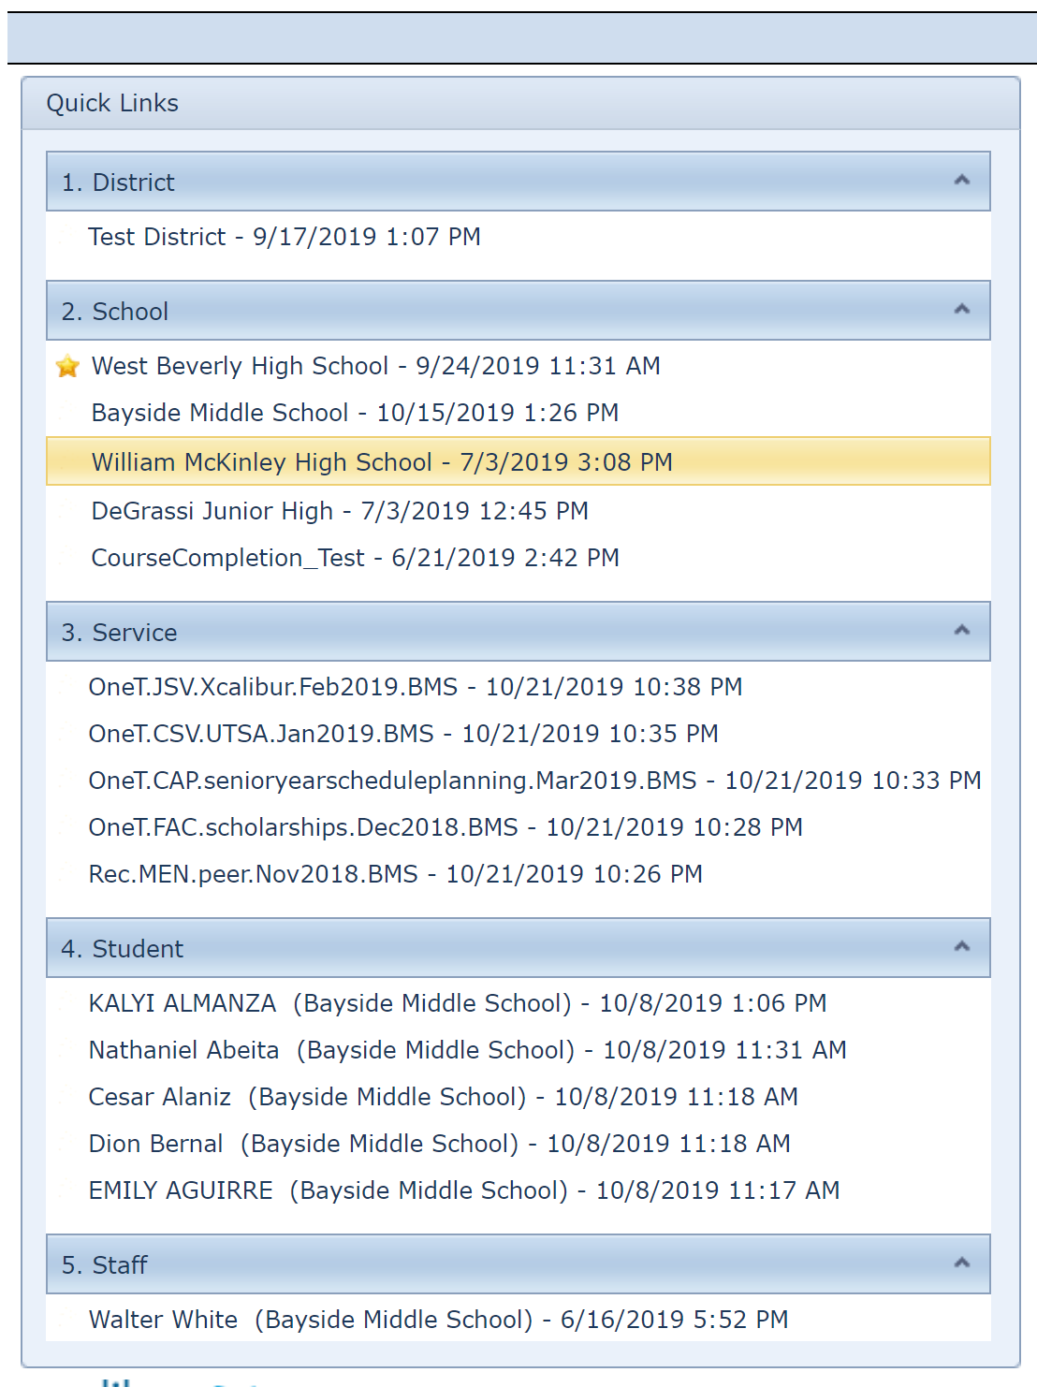Open West Beverly High School link
The image size is (1037, 1387).
pos(376,366)
